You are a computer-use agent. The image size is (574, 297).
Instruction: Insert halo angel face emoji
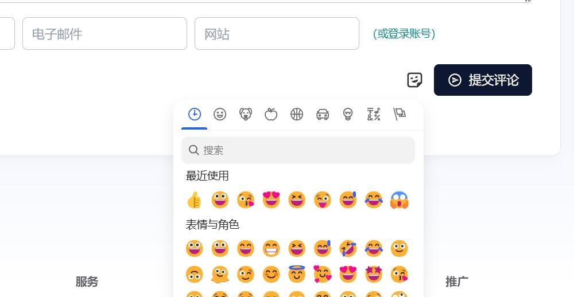coord(297,274)
